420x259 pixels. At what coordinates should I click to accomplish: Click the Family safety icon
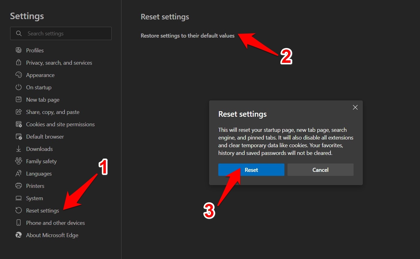[18, 161]
